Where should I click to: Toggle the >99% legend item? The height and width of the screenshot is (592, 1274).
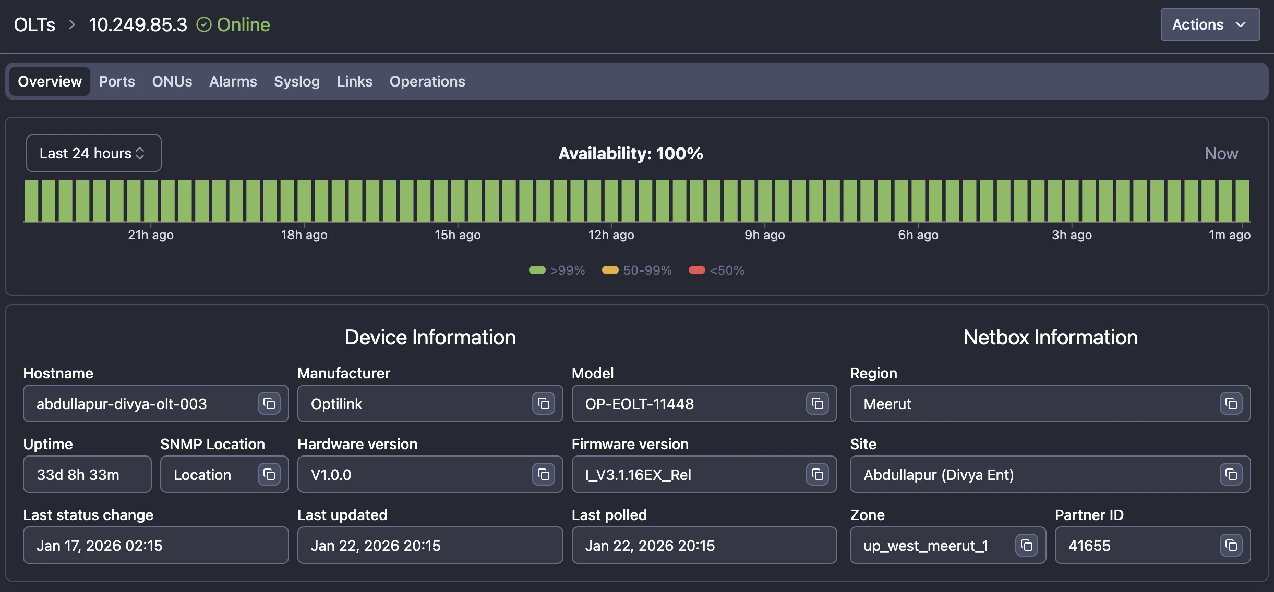557,270
